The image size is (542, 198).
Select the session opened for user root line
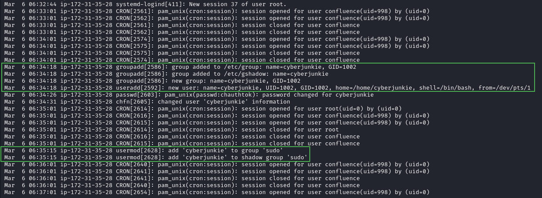click(203, 108)
